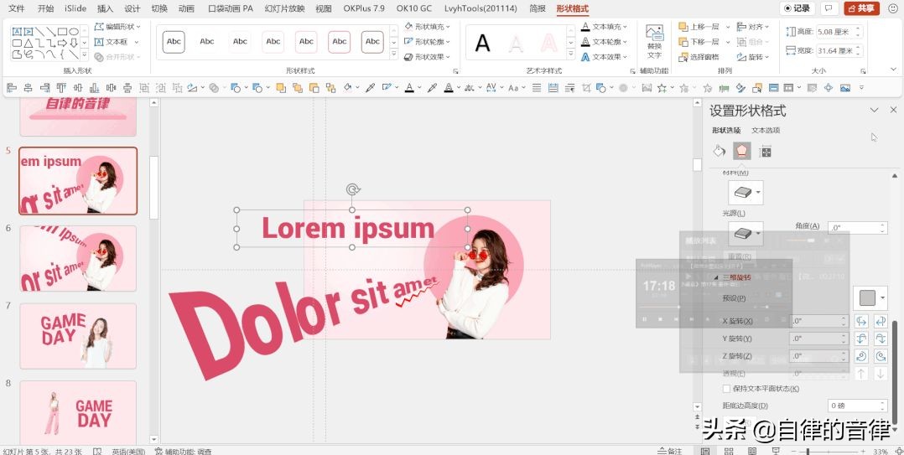Switch to 文本选项 in format pane
Screen dimensions: 904x455
coord(766,130)
